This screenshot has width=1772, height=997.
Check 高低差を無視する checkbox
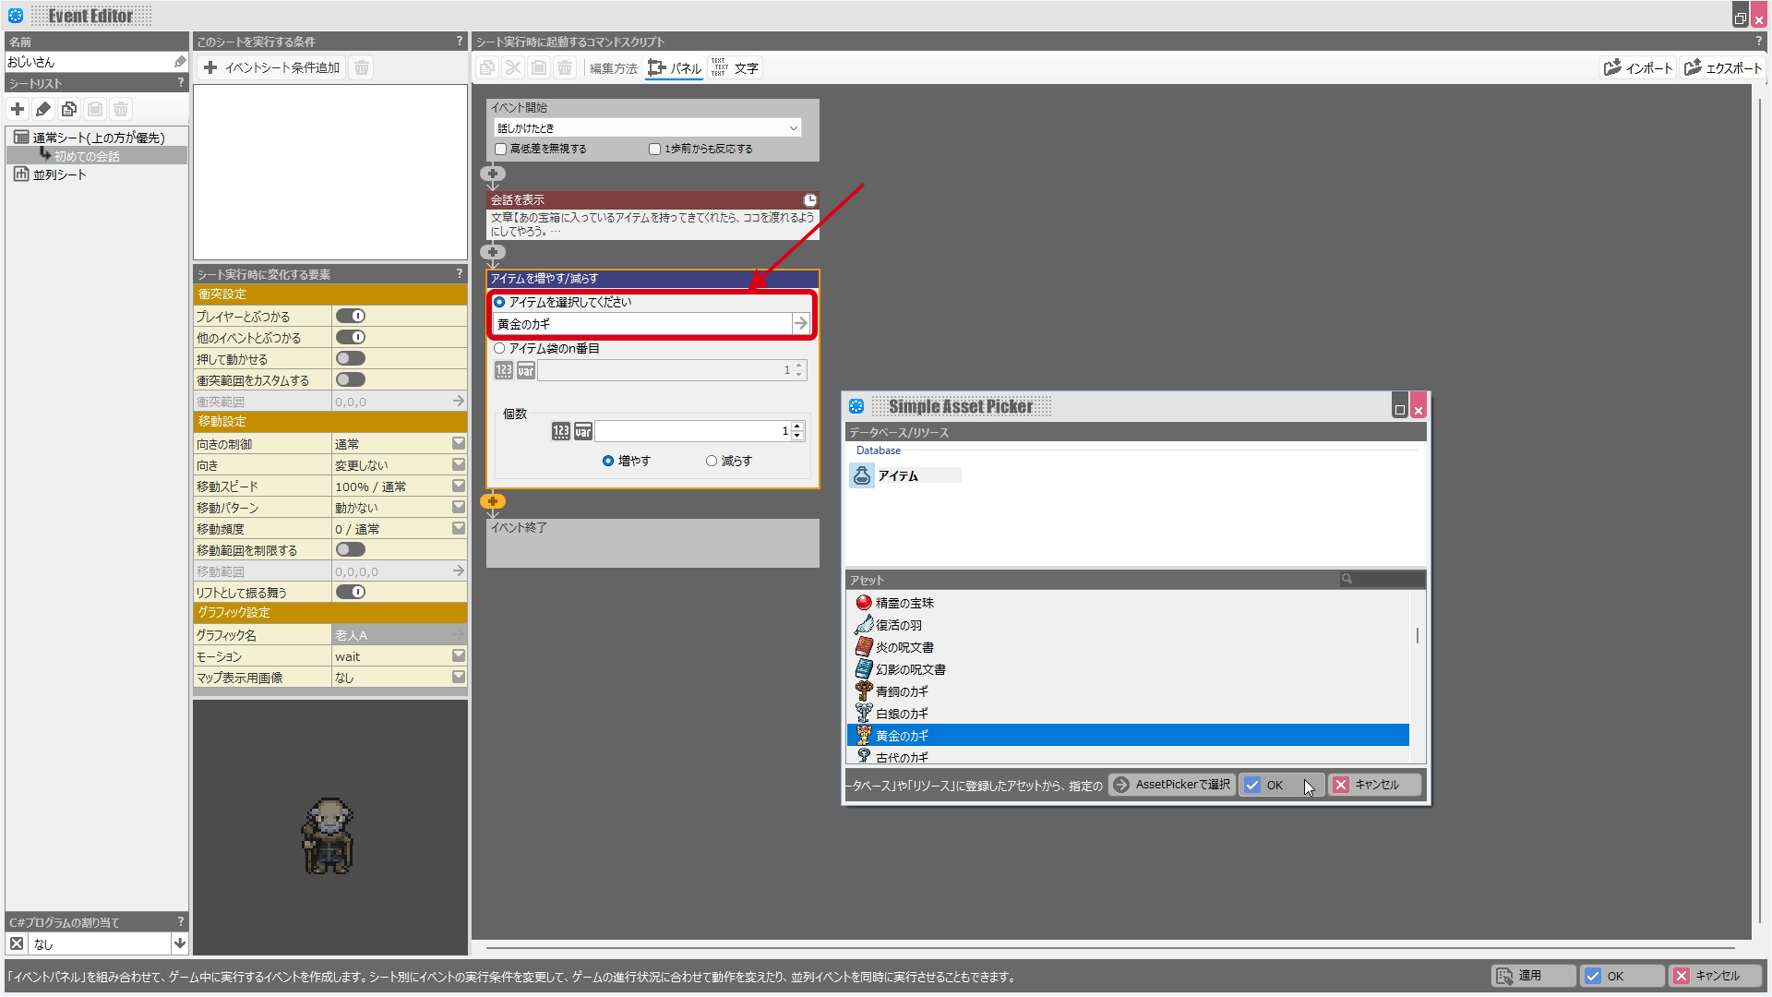tap(501, 149)
